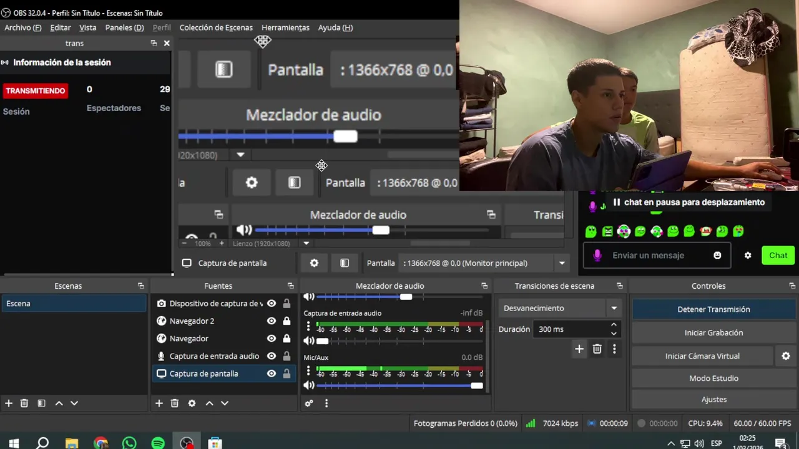Mute Captura de entrada audio speaker icon
The width and height of the screenshot is (799, 449).
pos(308,341)
